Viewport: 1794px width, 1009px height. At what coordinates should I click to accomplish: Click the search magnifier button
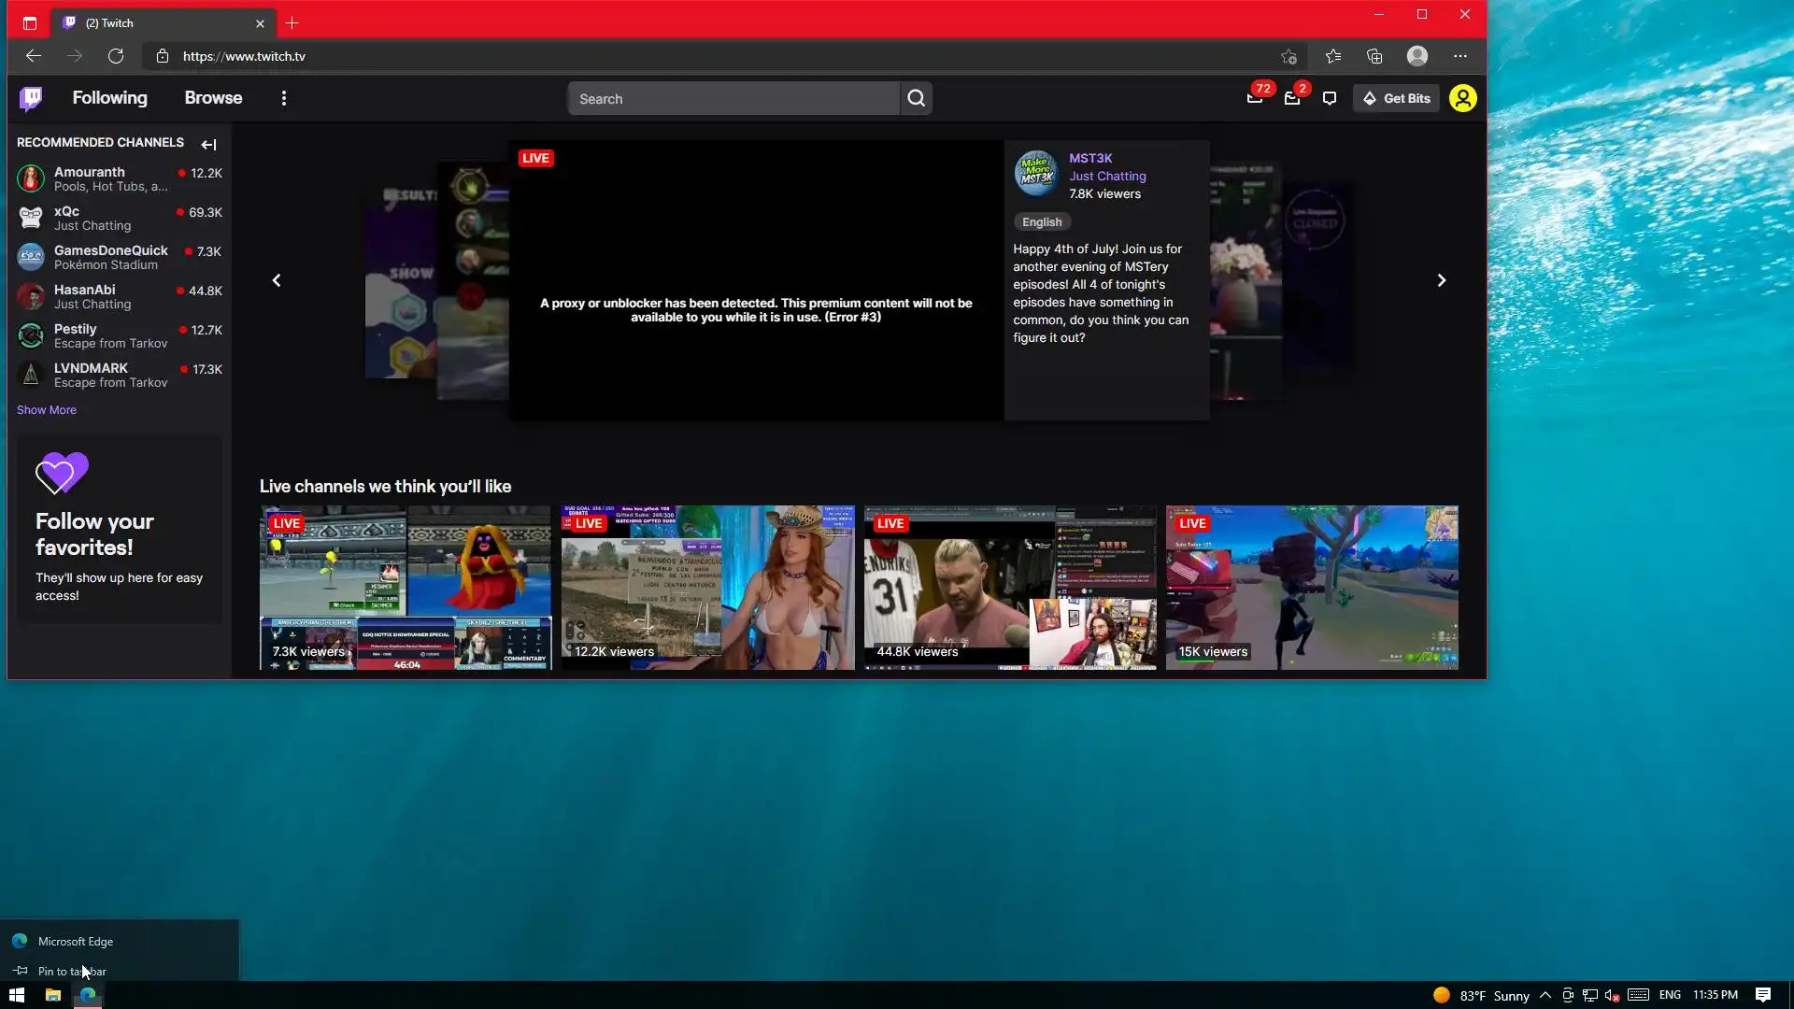coord(916,98)
